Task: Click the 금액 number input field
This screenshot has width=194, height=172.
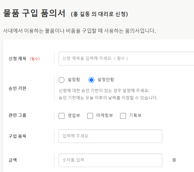Action: 110,160
